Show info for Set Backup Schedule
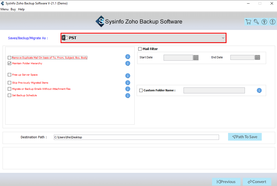The height and width of the screenshot is (186, 277). 128,95
